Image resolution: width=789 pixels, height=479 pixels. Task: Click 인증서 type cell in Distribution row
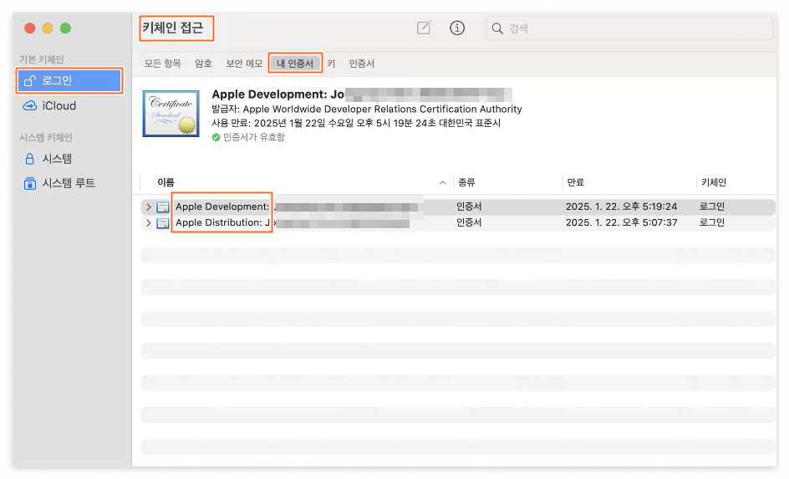pyautogui.click(x=469, y=222)
